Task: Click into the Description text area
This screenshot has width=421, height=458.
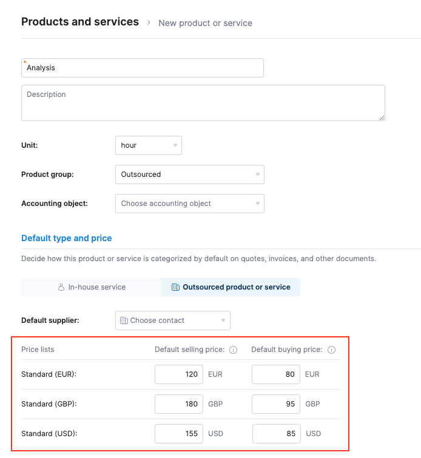Action: click(203, 103)
